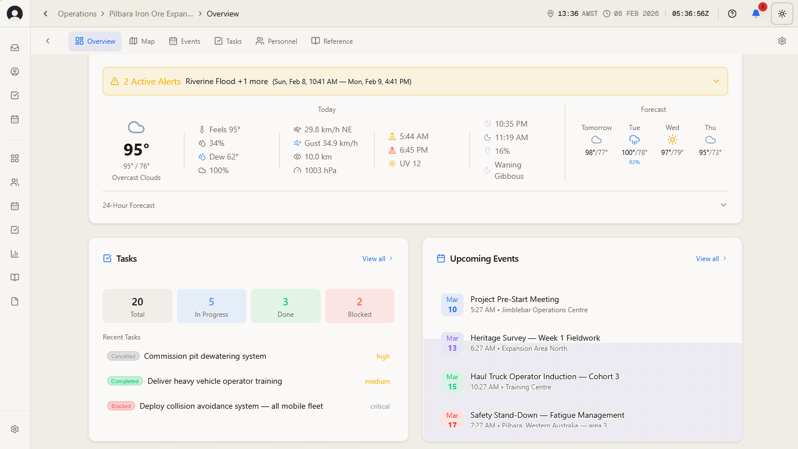This screenshot has width=798, height=449.
Task: Toggle the Tasks panel checkmark icon
Action: coord(106,258)
